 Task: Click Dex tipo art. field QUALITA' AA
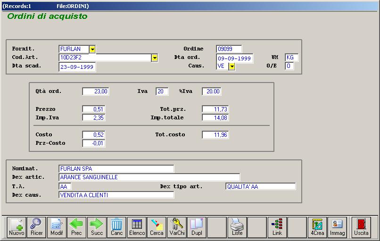tap(261, 186)
